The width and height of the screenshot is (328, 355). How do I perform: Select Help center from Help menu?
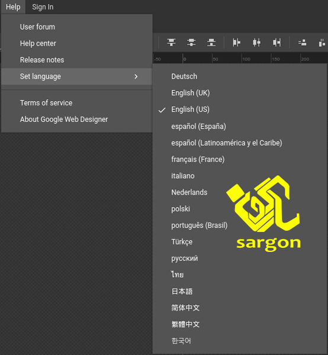coord(77,43)
